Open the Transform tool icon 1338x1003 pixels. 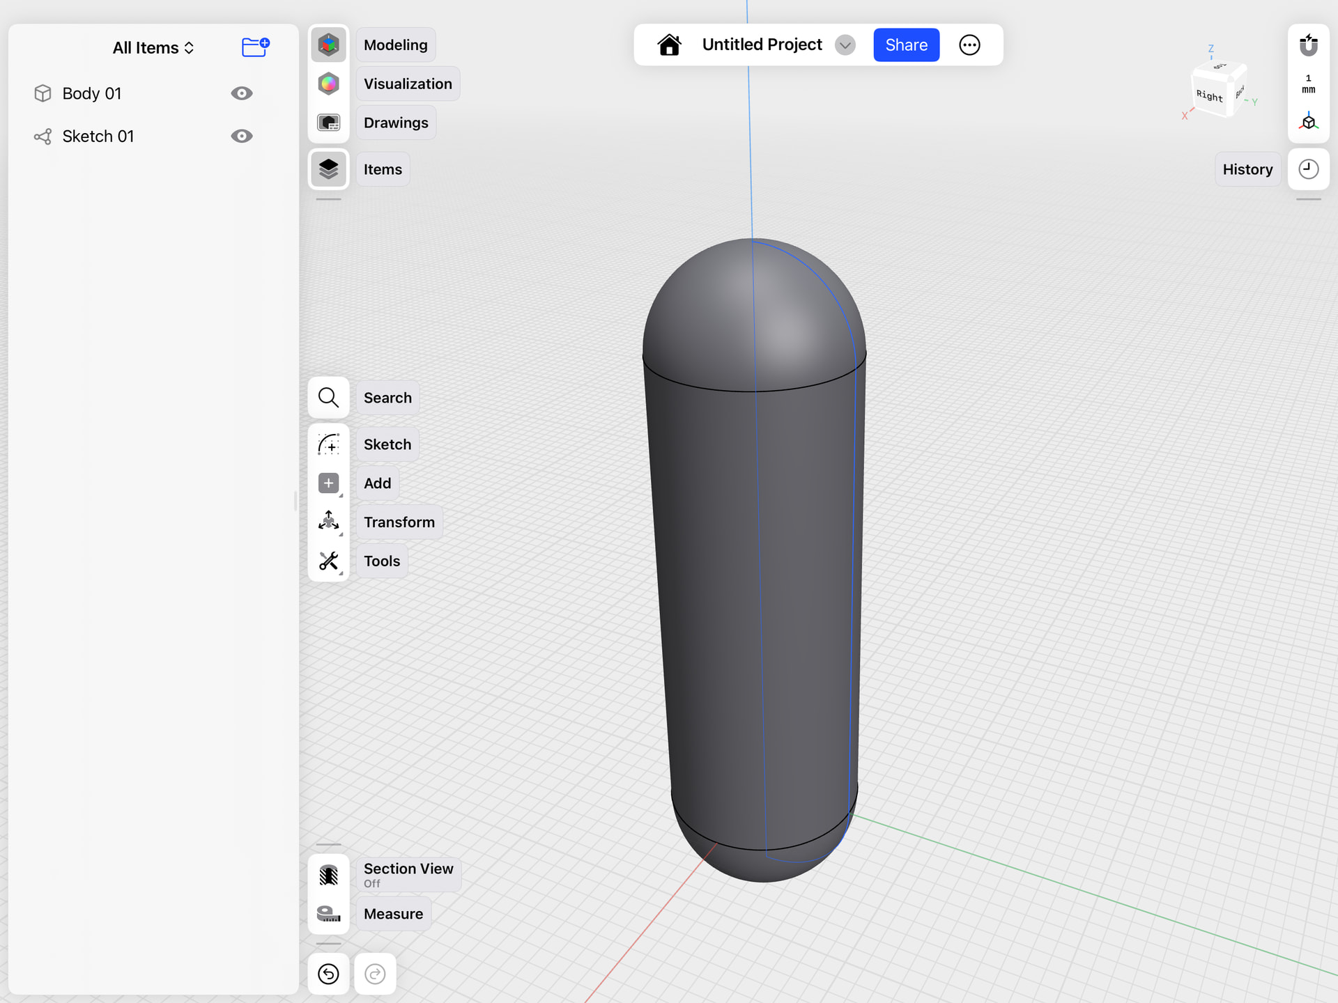[328, 522]
